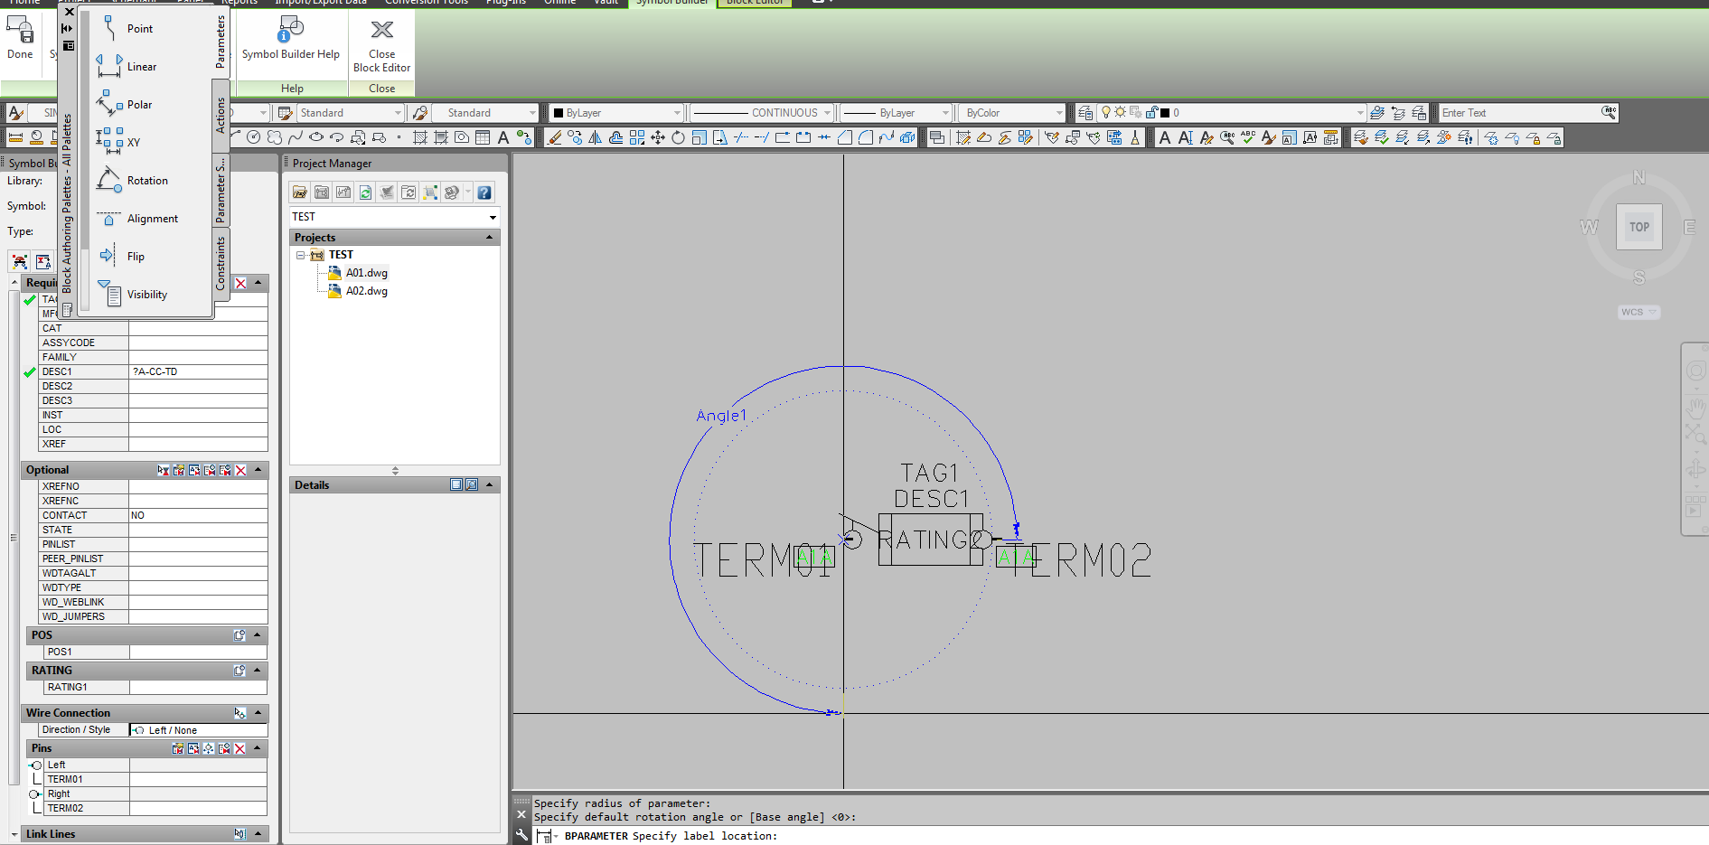
Task: Collapse the TEST project tree node
Action: (x=301, y=255)
